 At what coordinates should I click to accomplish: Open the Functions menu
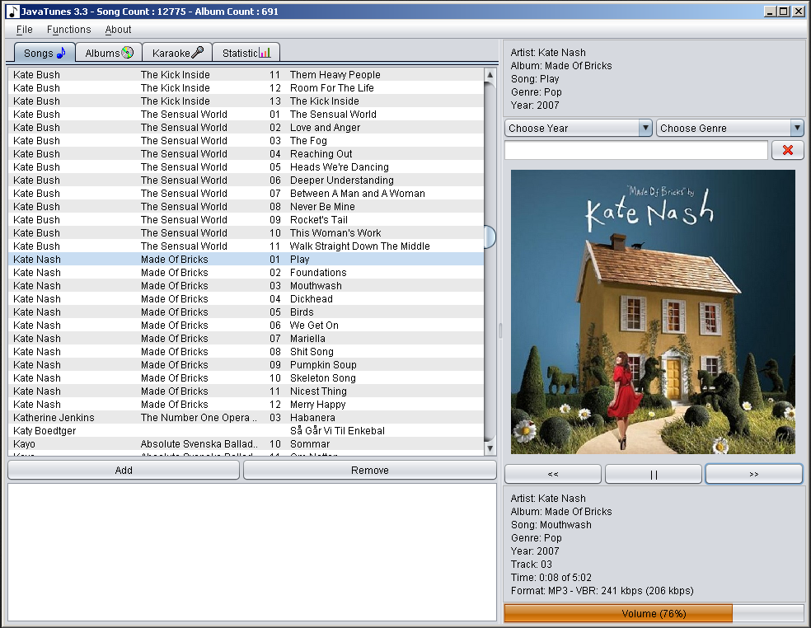click(68, 30)
